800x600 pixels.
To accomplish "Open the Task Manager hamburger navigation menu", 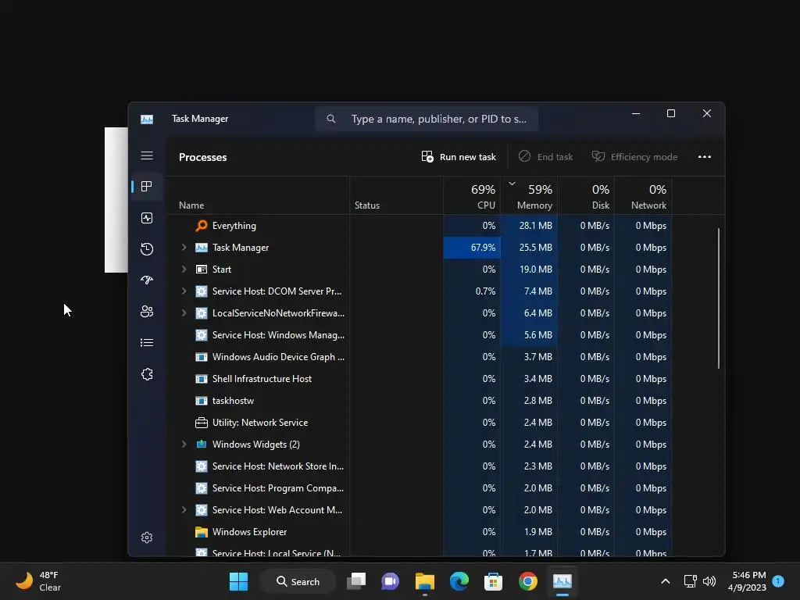I will pyautogui.click(x=147, y=155).
